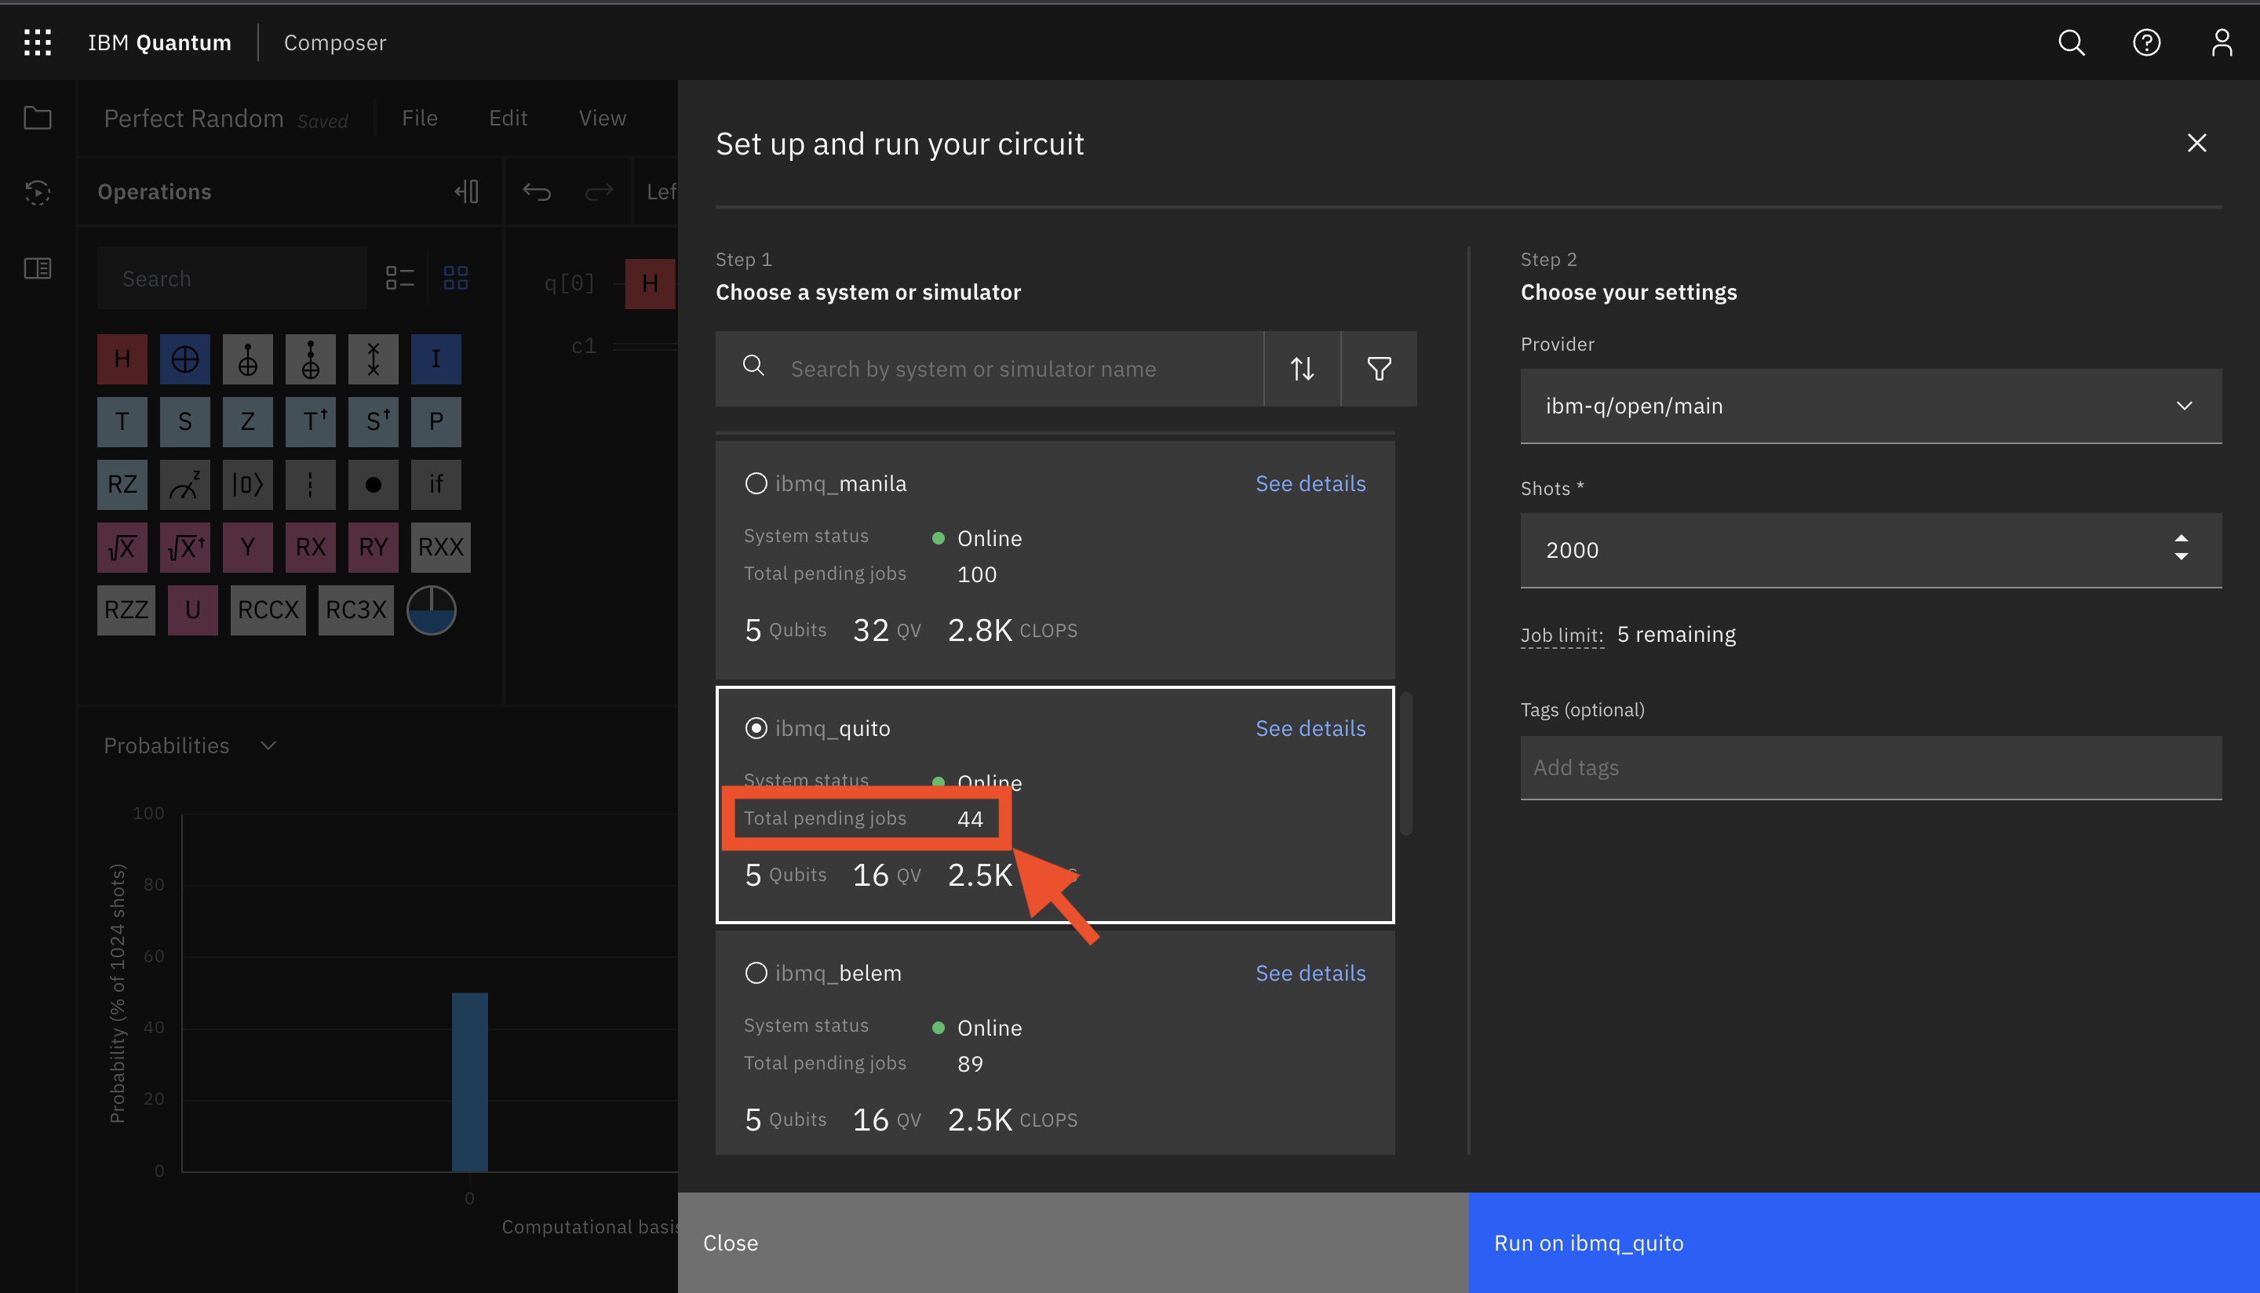Switch operations to grid view

pyautogui.click(x=456, y=278)
